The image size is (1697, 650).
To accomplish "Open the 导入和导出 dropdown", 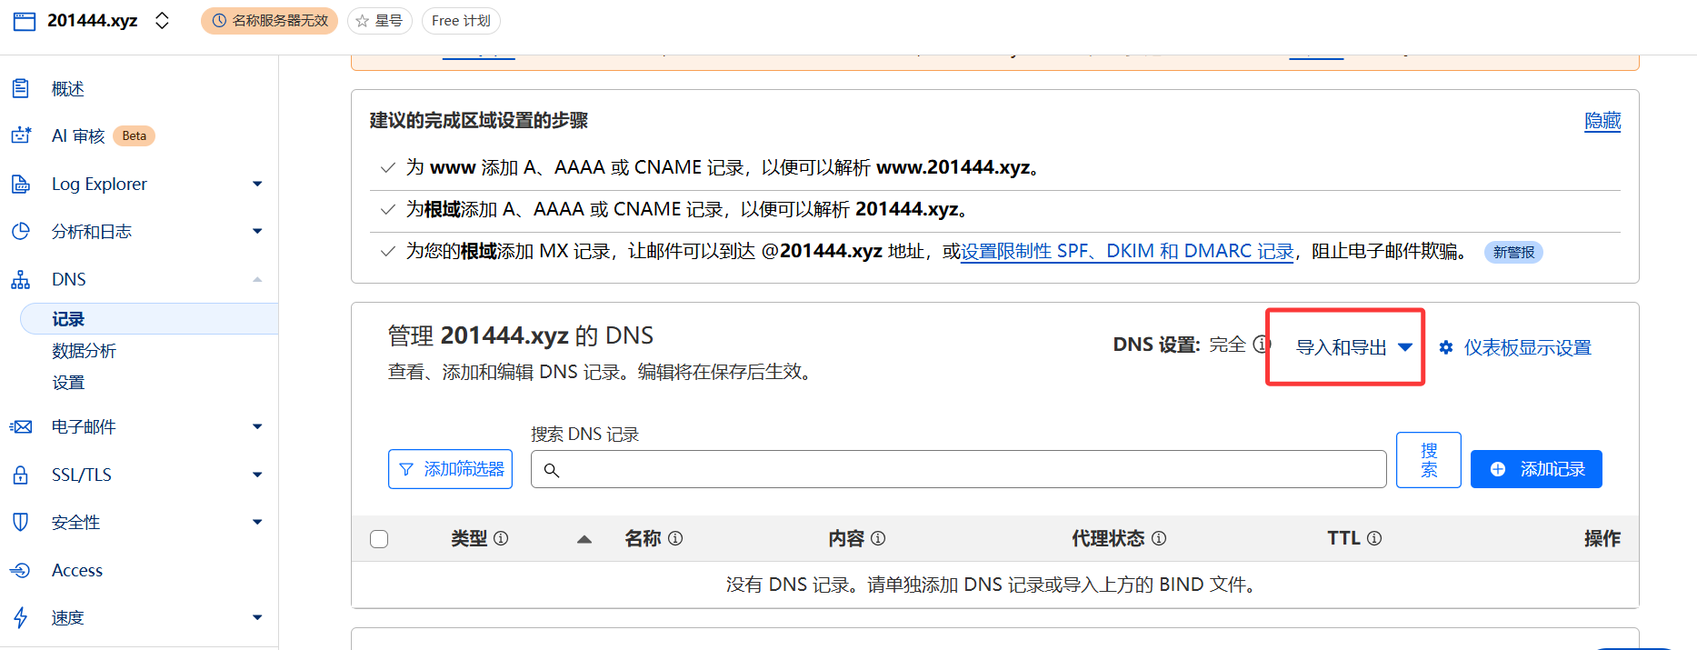I will tap(1353, 347).
